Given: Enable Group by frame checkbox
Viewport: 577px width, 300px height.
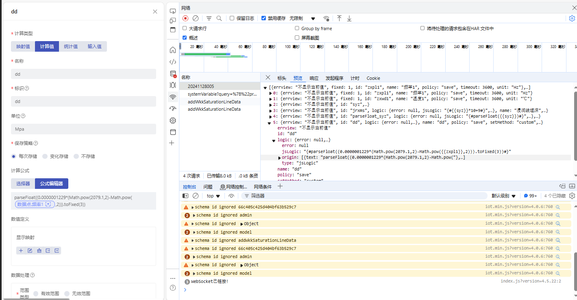Looking at the screenshot, I should coord(297,28).
